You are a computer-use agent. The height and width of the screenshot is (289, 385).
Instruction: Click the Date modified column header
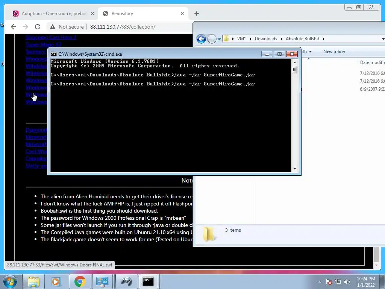point(372,62)
